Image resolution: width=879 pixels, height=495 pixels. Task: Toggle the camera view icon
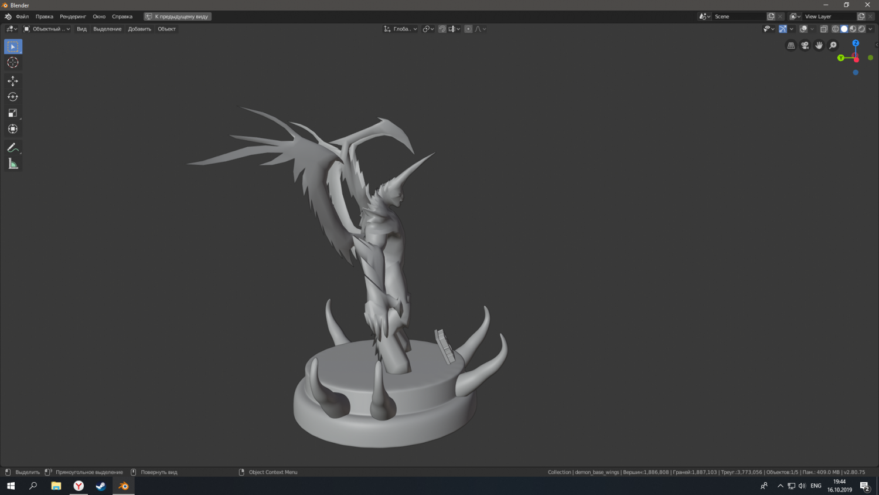805,45
